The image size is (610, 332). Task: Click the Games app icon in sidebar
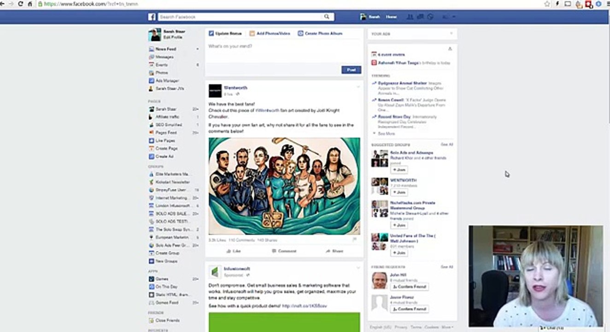pos(151,279)
